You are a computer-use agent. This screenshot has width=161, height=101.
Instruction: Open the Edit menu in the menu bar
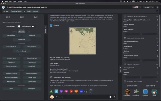[10, 1]
